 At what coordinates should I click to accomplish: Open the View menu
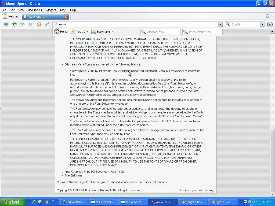tap(21, 10)
